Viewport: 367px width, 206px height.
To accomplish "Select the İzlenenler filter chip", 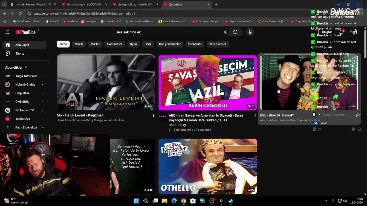I will point(195,44).
